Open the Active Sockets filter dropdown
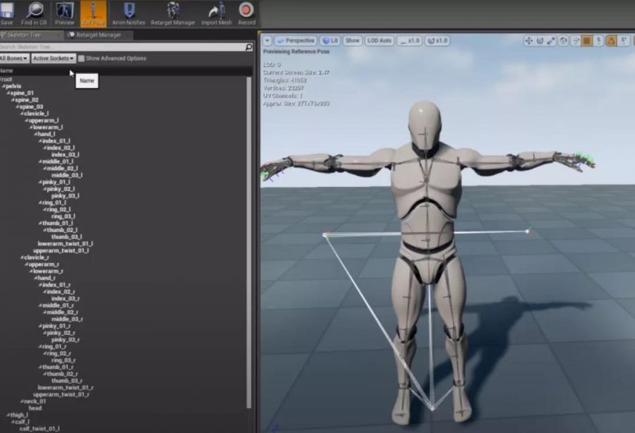The image size is (635, 433). coord(54,59)
